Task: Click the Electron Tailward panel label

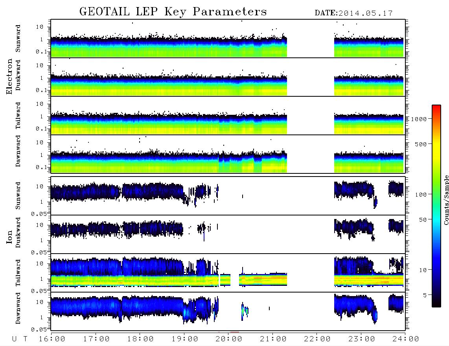Action: tap(18, 115)
